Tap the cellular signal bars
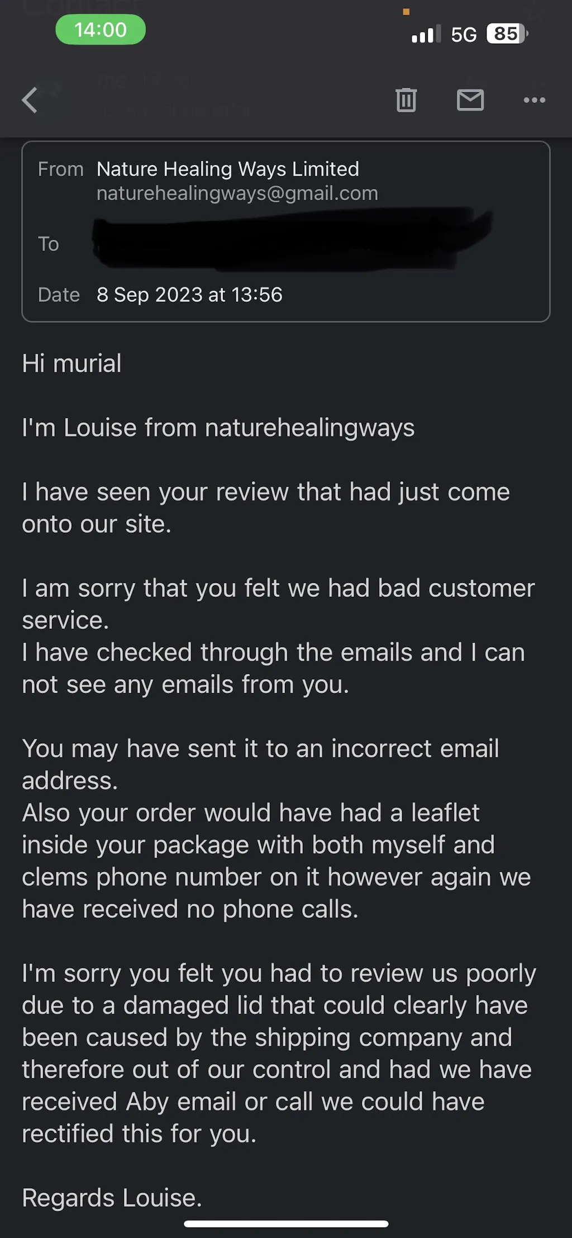 click(x=426, y=35)
